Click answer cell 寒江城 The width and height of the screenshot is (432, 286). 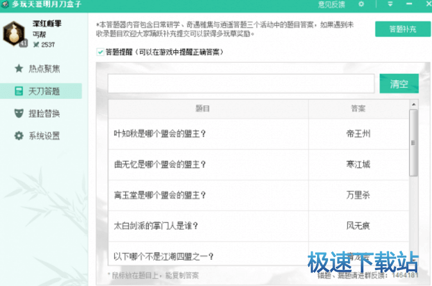(358, 165)
